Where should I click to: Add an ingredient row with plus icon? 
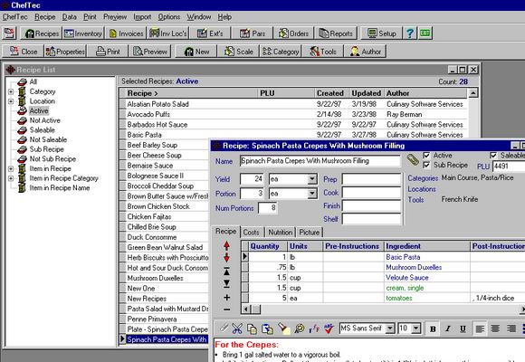coord(226,298)
